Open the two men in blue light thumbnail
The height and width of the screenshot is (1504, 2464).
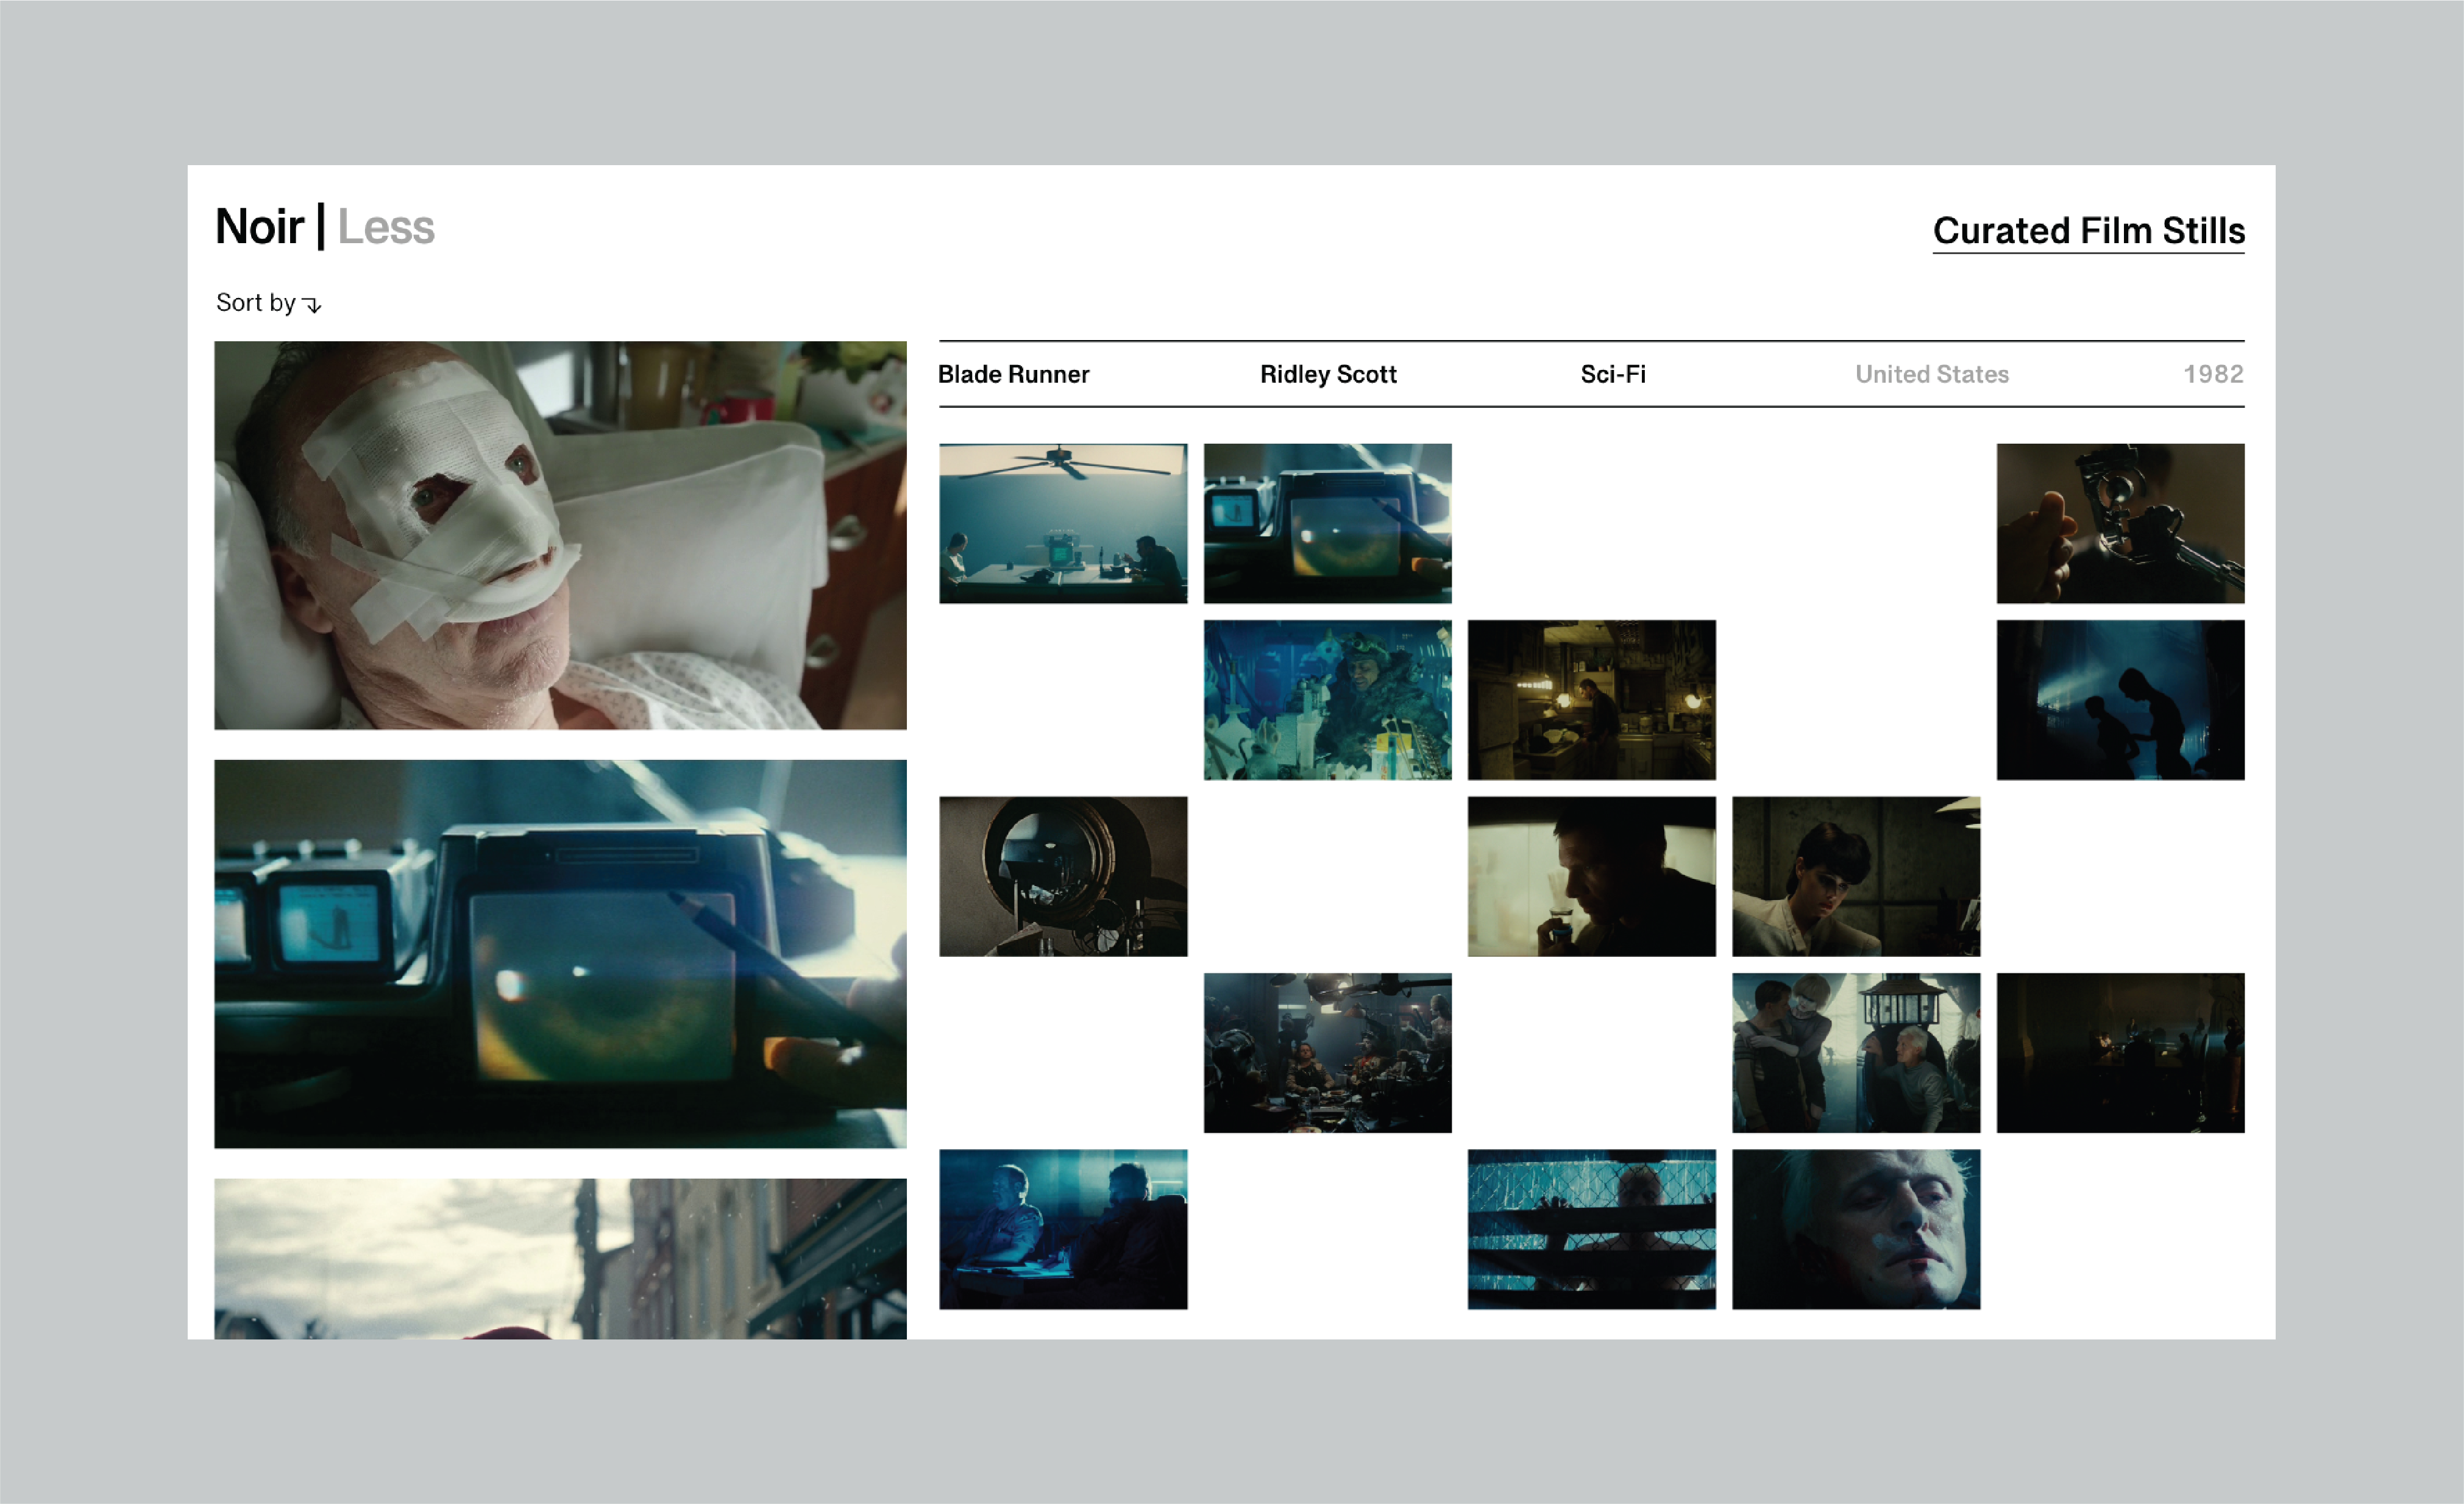(x=1063, y=1229)
